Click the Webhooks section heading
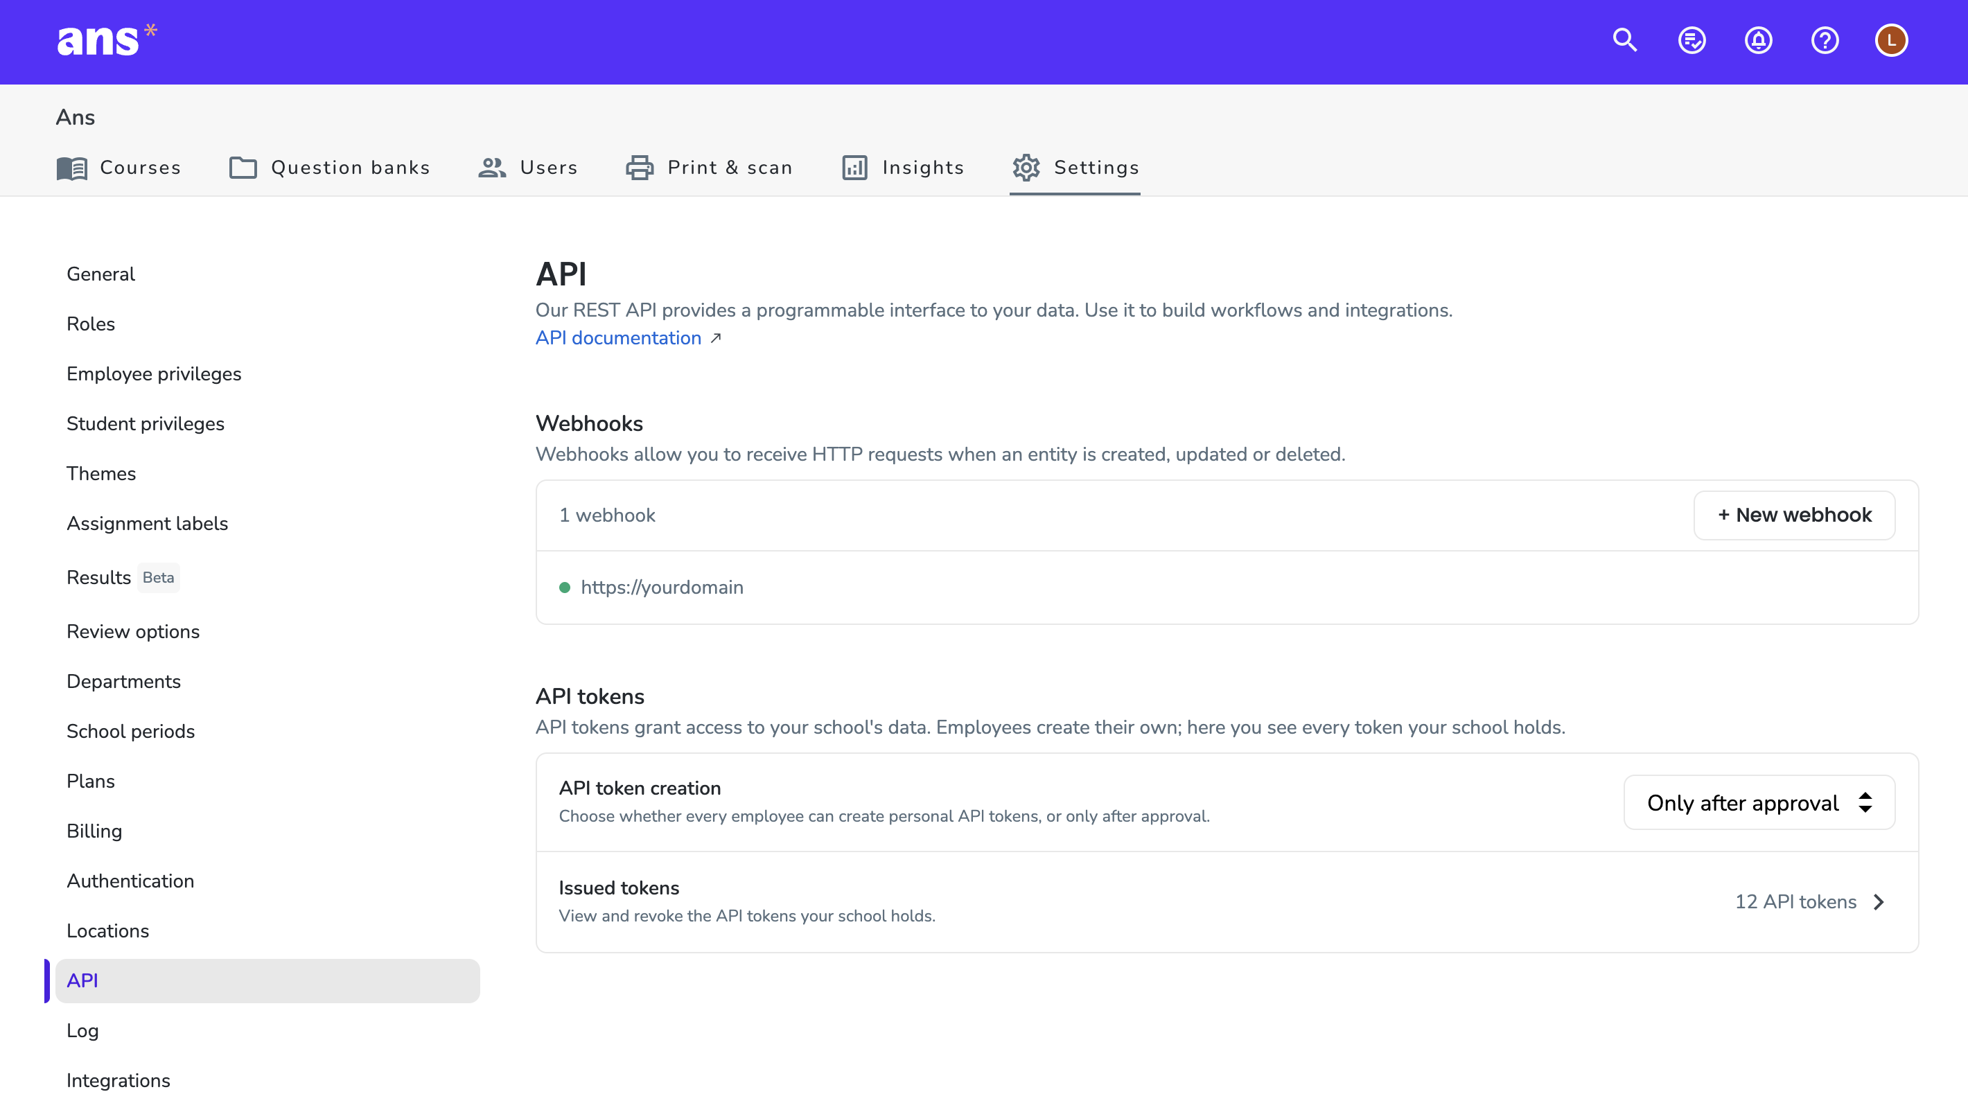 (x=589, y=423)
